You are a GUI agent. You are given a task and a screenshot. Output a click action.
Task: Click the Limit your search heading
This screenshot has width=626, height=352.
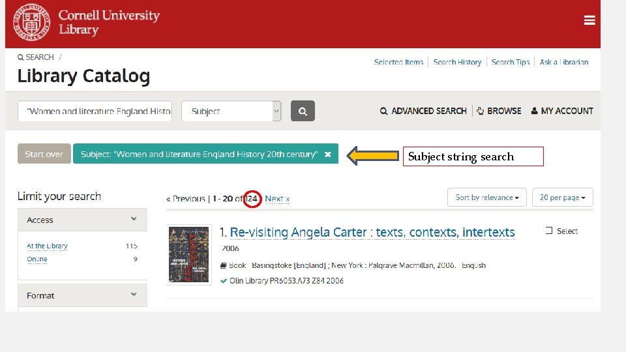(x=59, y=196)
